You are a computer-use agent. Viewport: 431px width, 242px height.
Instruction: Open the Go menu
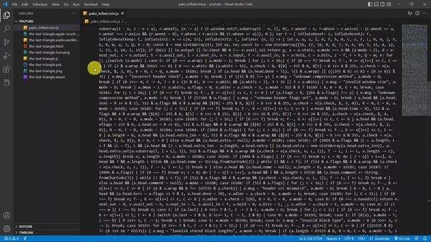tap(66, 5)
